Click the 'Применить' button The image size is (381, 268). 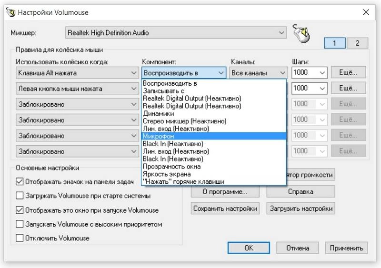(346, 248)
